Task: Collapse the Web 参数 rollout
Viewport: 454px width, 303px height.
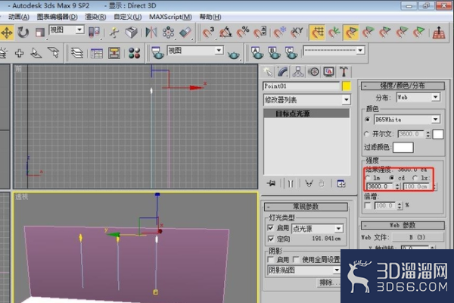Action: point(403,225)
